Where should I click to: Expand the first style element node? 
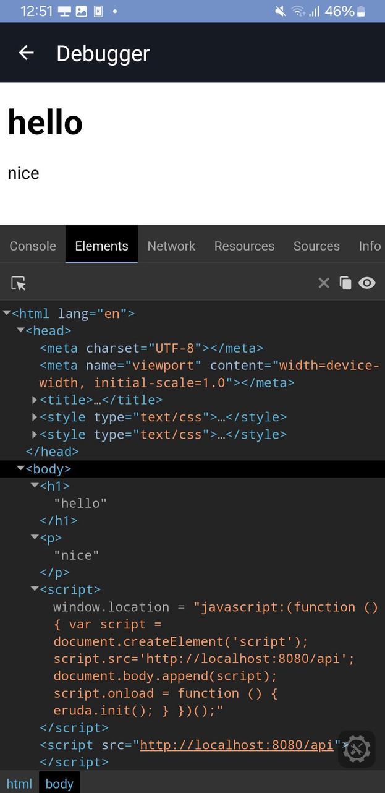tap(35, 417)
